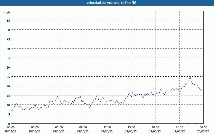Click the first 00:00 label under 19/03/22
The height and width of the screenshot is (134, 214).
point(11,128)
